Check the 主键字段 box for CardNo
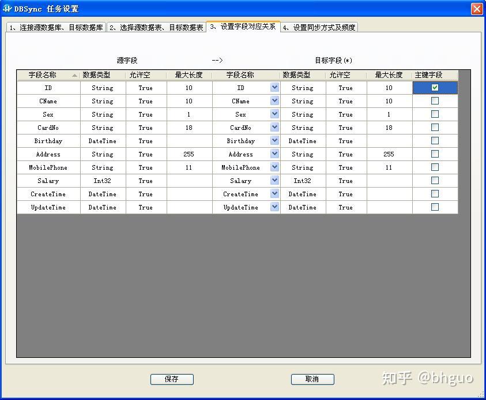The height and width of the screenshot is (400, 486). click(x=434, y=128)
